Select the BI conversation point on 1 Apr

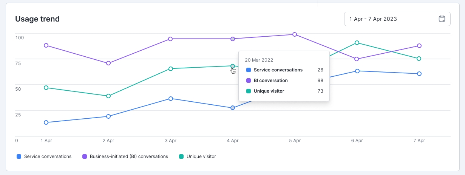tap(46, 45)
